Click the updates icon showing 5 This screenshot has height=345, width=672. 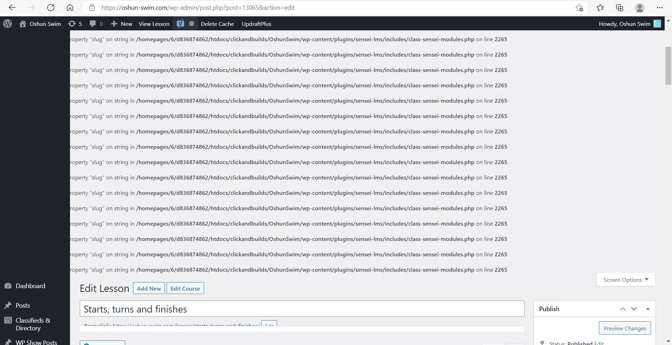pos(75,24)
